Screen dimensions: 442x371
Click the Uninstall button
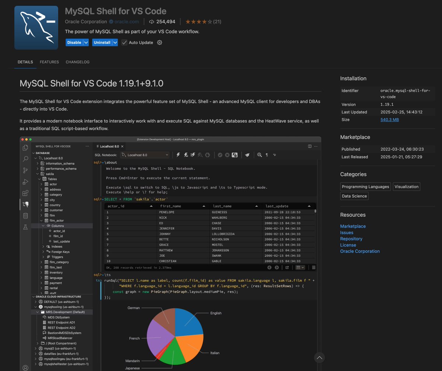point(102,42)
